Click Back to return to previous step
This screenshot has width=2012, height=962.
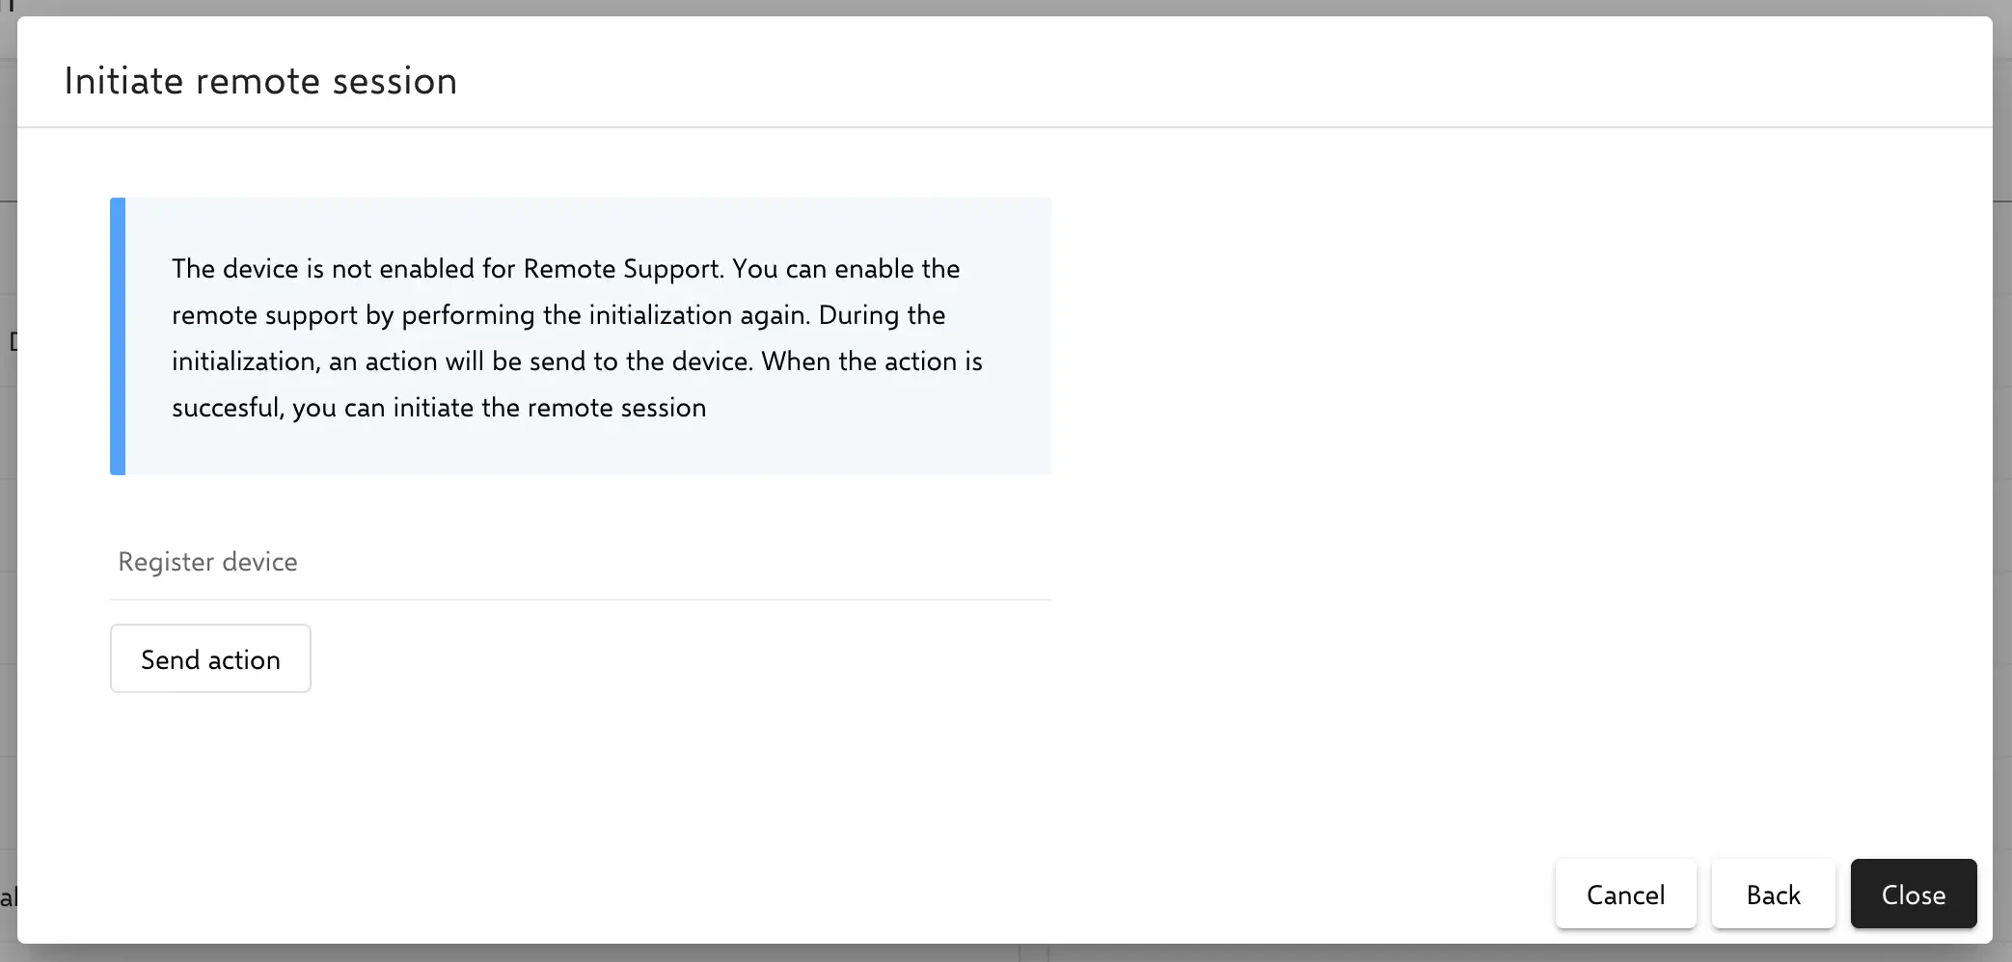(x=1773, y=894)
